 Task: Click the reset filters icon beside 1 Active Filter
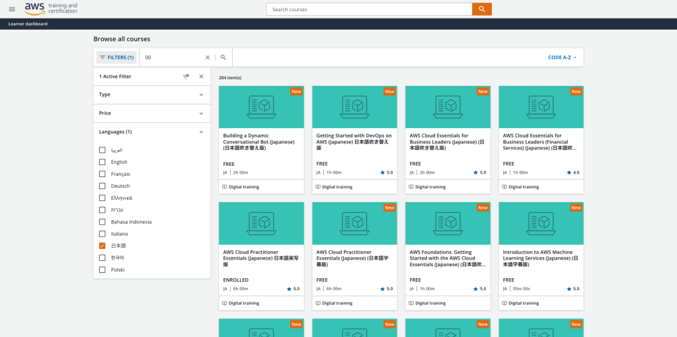pyautogui.click(x=186, y=77)
